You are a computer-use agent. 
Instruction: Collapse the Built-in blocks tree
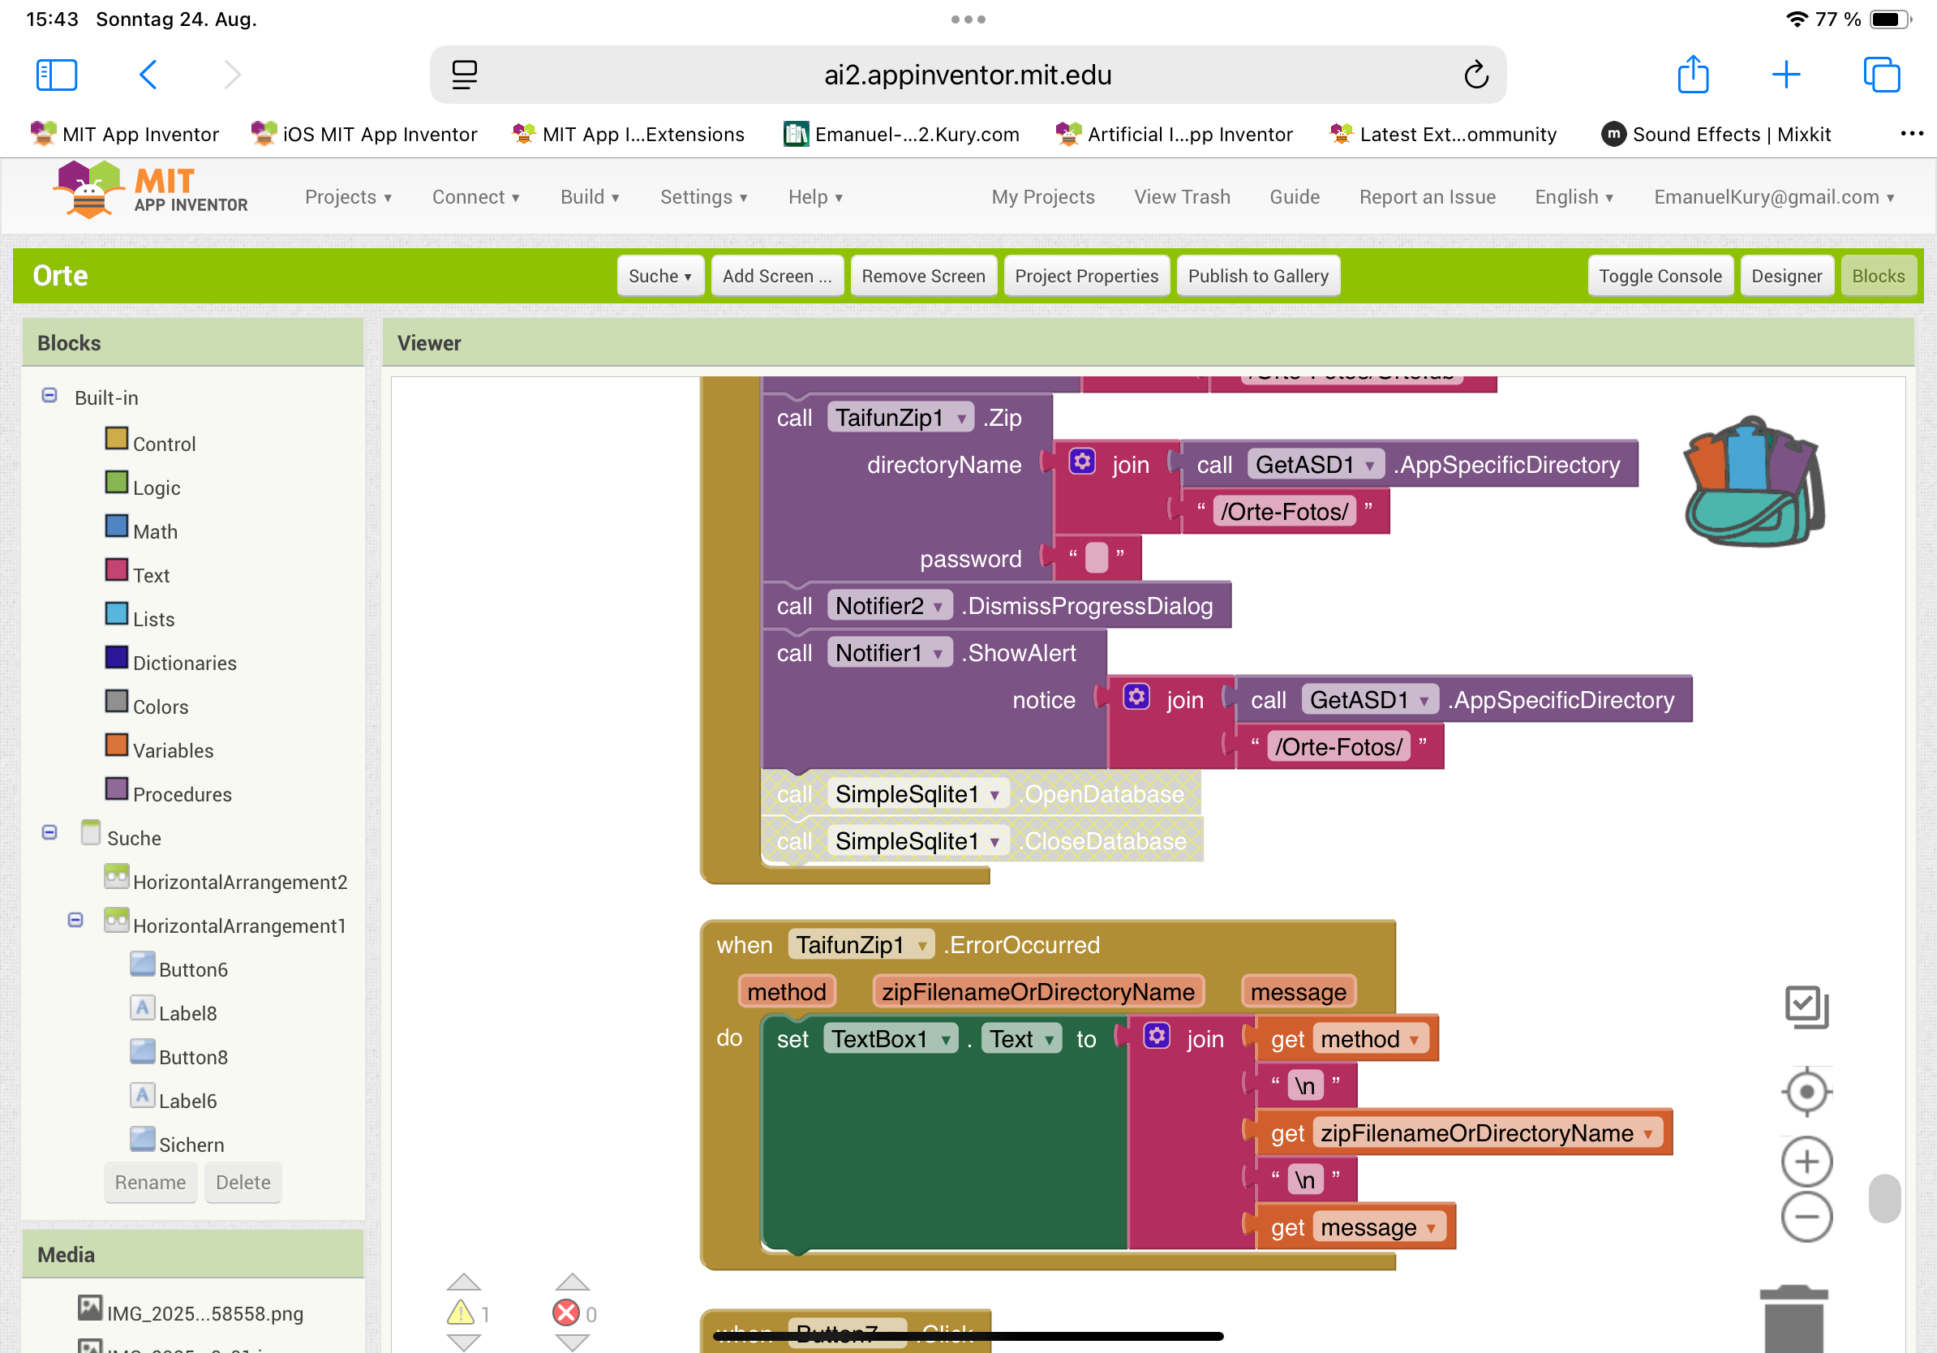49,396
